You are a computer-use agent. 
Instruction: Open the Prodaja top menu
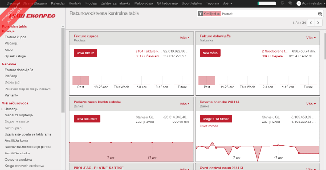(x=91, y=3)
